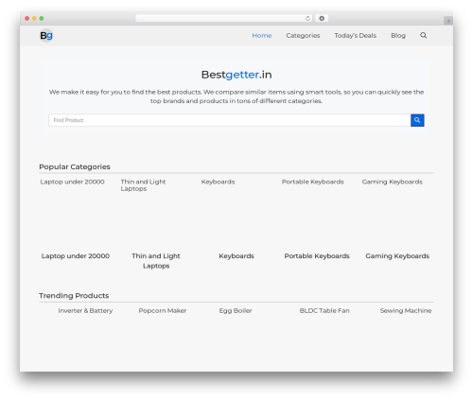Click the Bg site logo
The height and width of the screenshot is (400, 473).
pyautogui.click(x=46, y=35)
